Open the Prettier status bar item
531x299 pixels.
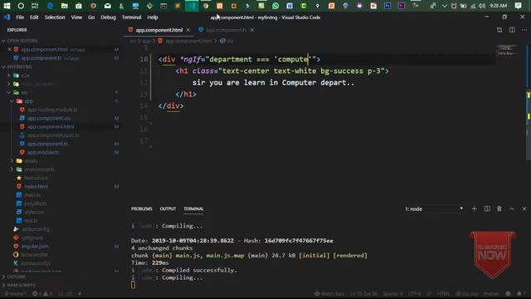pyautogui.click(x=491, y=294)
